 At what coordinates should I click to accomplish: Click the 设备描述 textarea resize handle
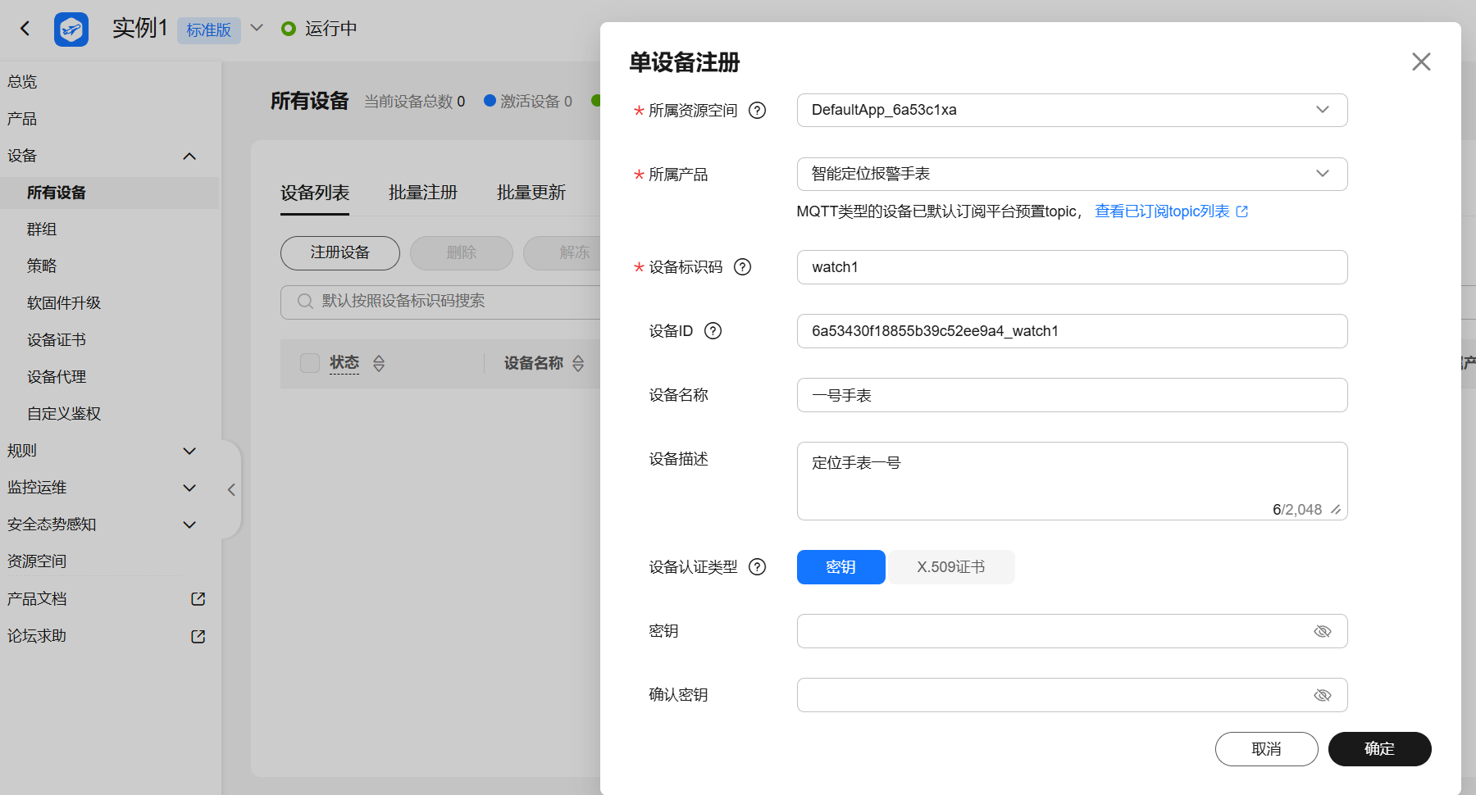(1336, 510)
